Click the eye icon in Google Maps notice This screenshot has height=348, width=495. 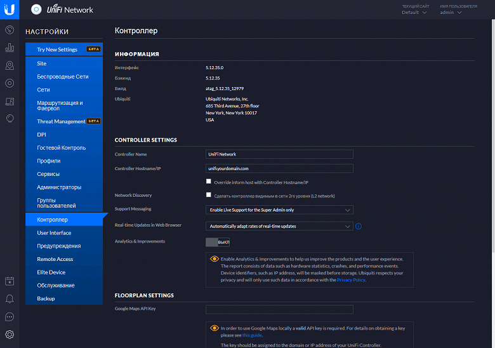pos(214,328)
